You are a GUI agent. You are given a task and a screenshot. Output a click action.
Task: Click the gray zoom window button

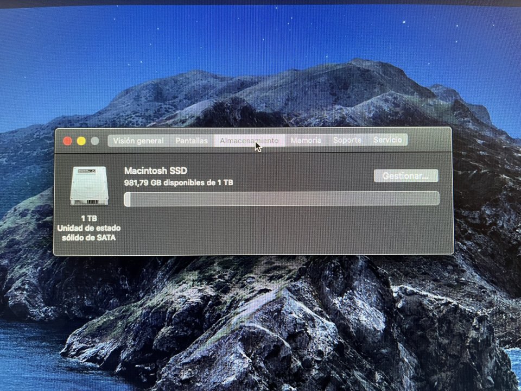click(x=93, y=140)
